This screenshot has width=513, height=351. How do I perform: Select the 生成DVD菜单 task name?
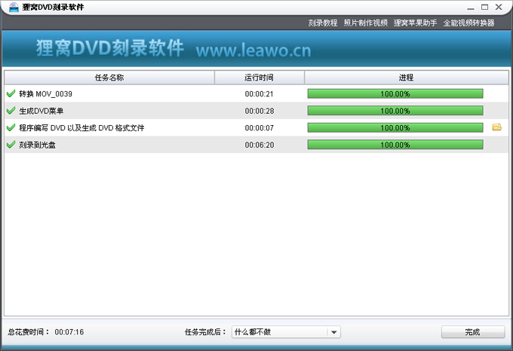point(41,111)
